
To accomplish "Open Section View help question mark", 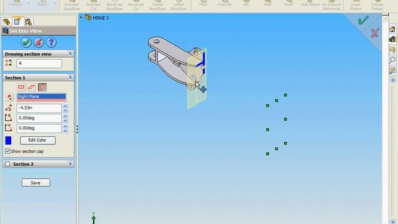I will (x=51, y=42).
